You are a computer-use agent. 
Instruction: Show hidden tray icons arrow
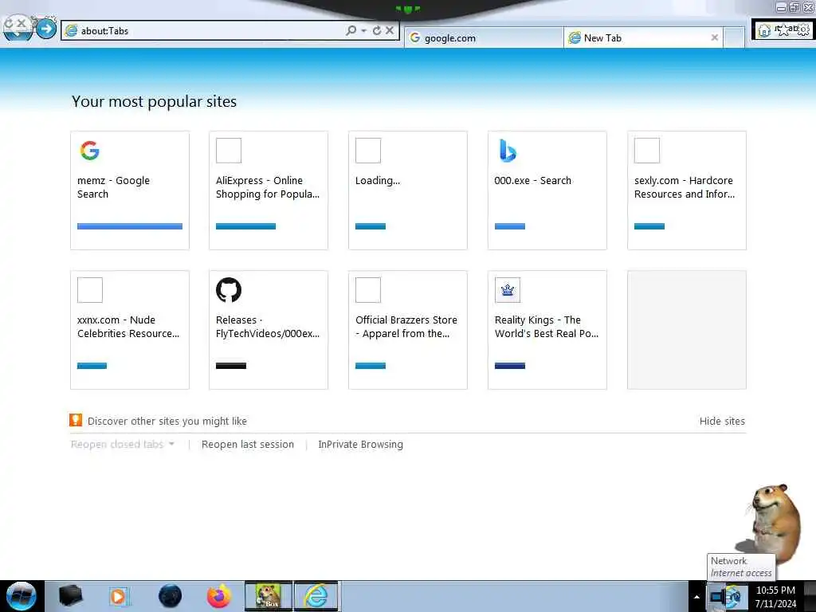[696, 597]
